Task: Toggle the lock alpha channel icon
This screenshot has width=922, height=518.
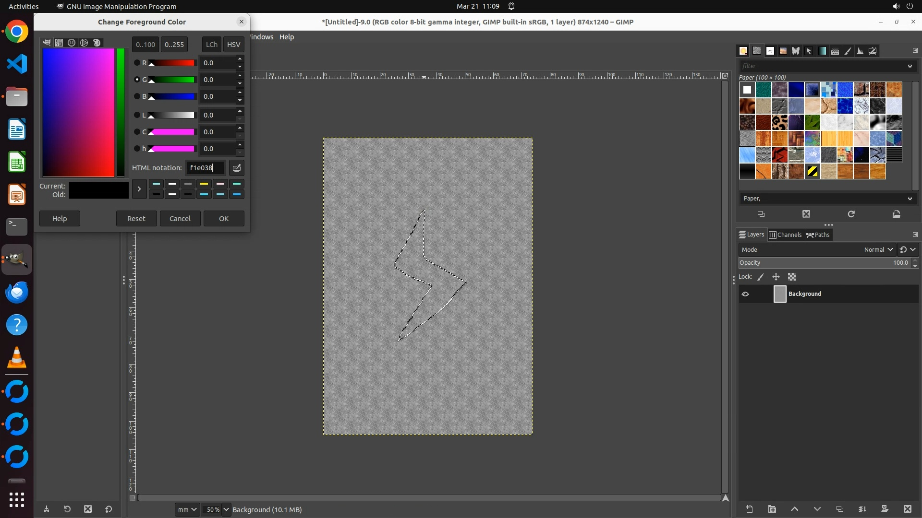Action: click(792, 277)
